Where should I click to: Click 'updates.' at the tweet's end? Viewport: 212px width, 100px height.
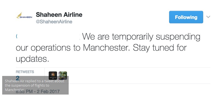[x=32, y=59]
